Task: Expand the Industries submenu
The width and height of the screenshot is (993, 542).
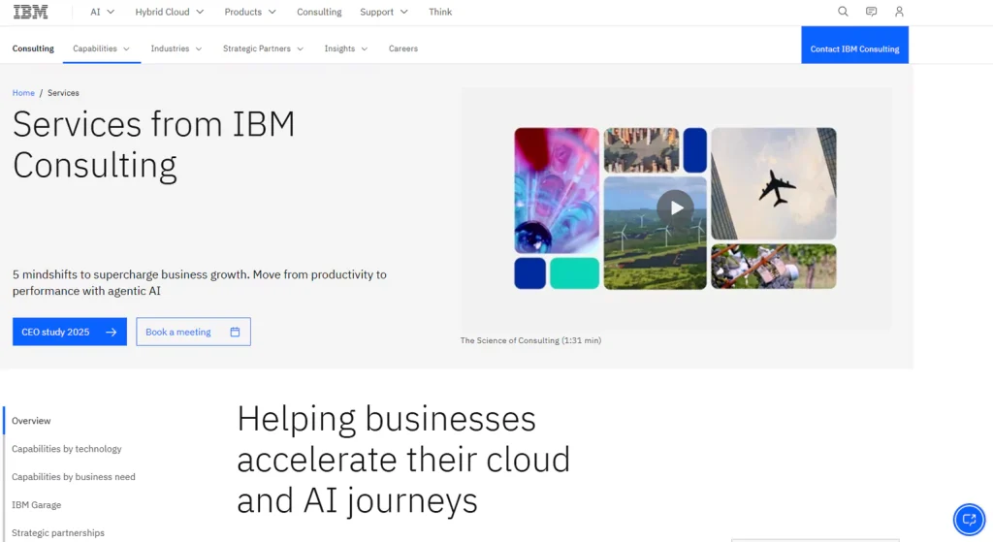Action: [x=176, y=48]
